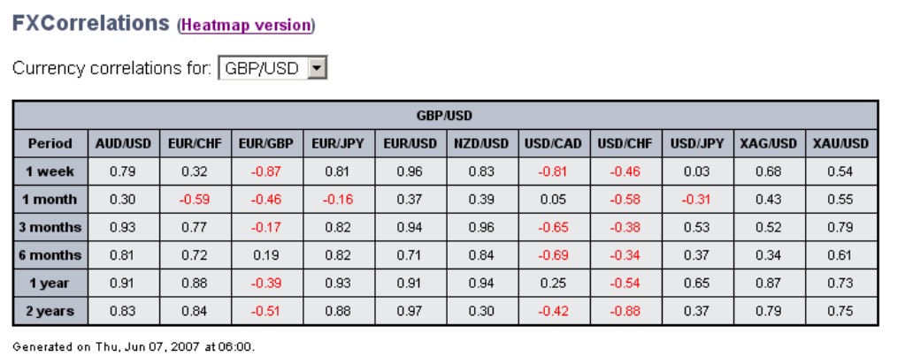905x364 pixels.
Task: Select the EUR/GBP column header
Action: (x=266, y=144)
